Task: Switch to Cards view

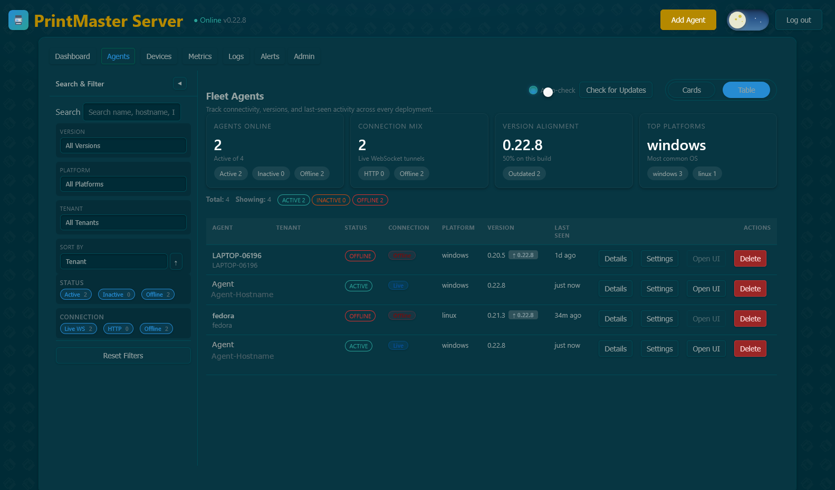Action: coord(692,90)
